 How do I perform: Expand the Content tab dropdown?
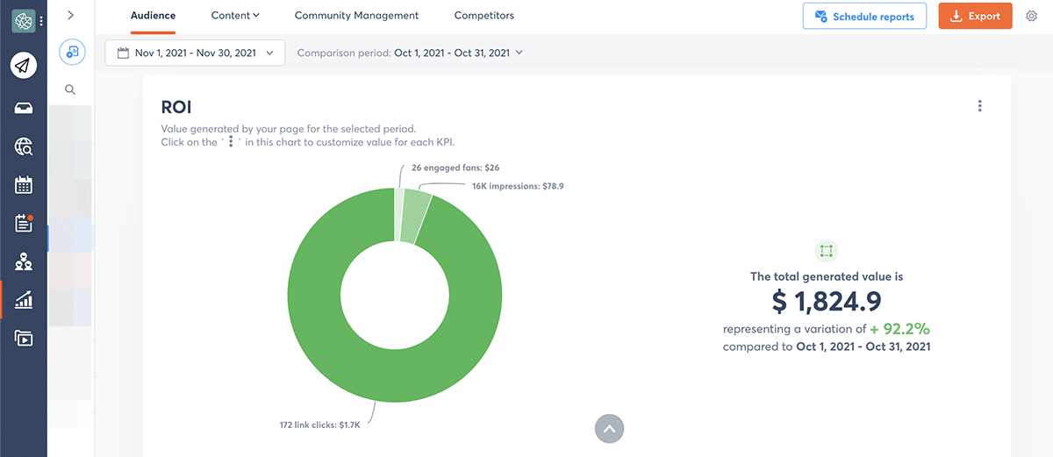(235, 16)
